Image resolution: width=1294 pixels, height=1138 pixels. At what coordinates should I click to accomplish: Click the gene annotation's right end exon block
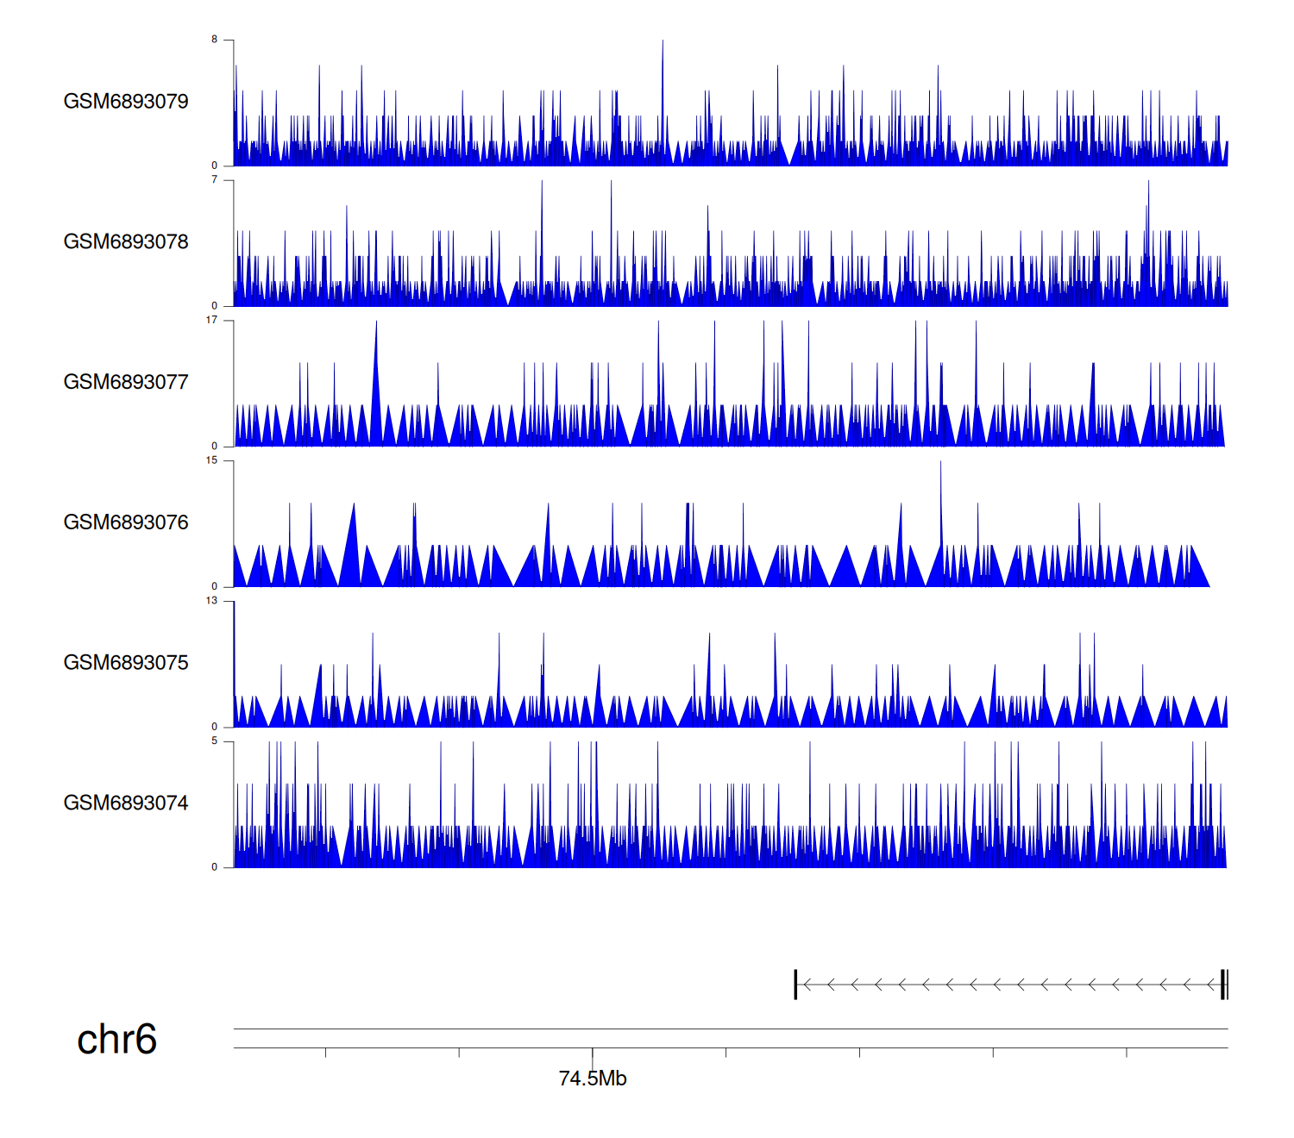[1223, 985]
